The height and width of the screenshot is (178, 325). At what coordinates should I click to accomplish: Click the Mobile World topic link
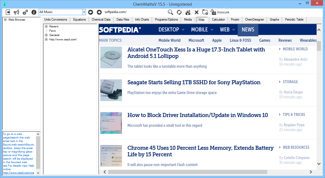[169, 40]
